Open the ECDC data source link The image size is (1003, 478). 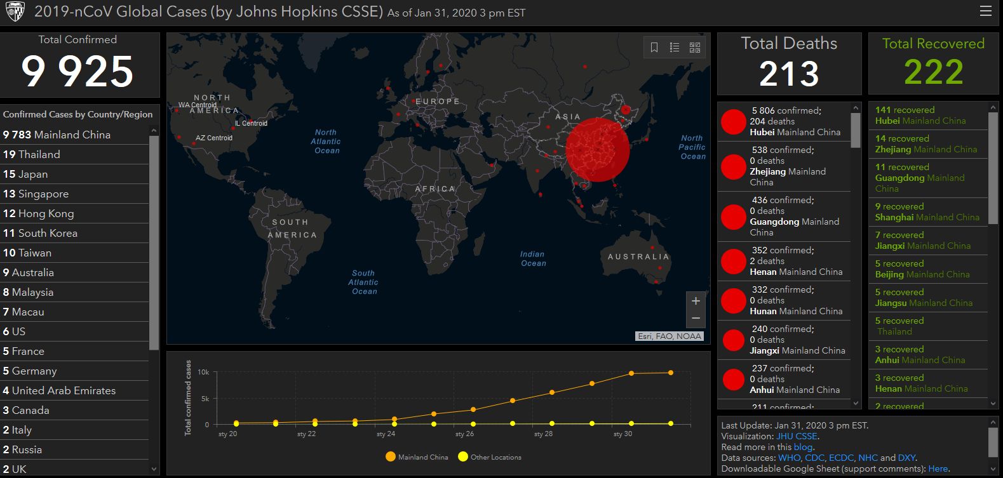tap(841, 458)
